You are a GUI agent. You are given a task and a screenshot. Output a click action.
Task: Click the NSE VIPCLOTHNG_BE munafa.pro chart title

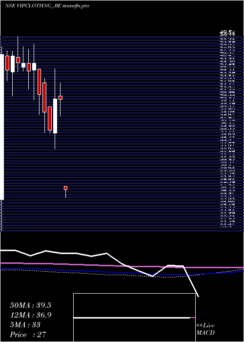click(x=47, y=6)
